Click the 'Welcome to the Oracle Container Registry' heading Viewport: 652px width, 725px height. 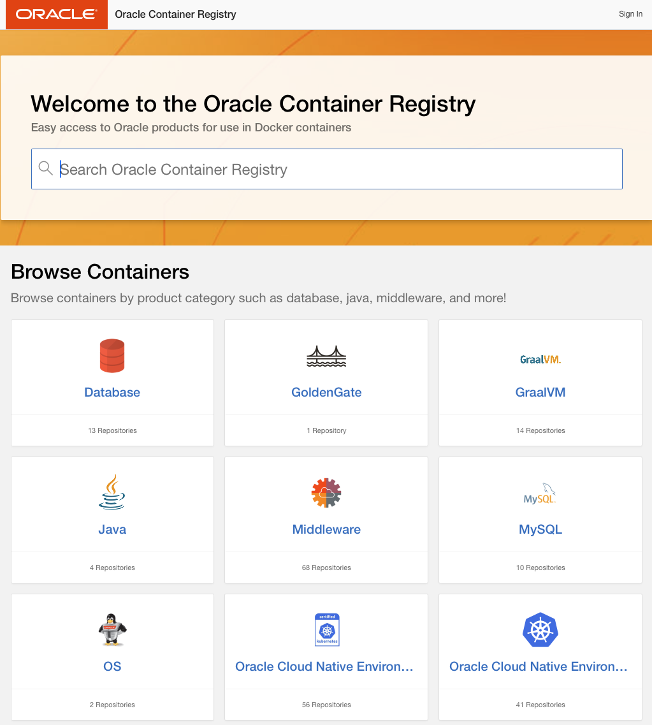253,104
